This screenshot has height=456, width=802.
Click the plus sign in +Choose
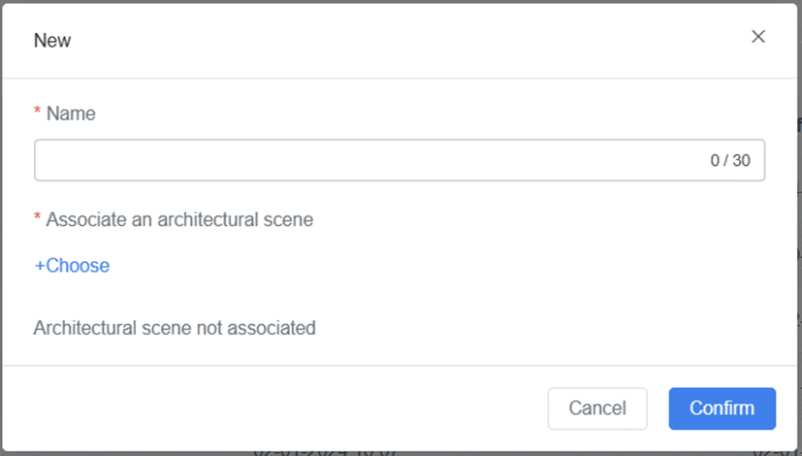coord(40,266)
